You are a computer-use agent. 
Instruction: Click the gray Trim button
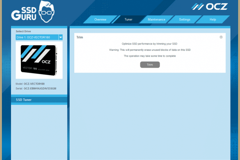pos(150,64)
